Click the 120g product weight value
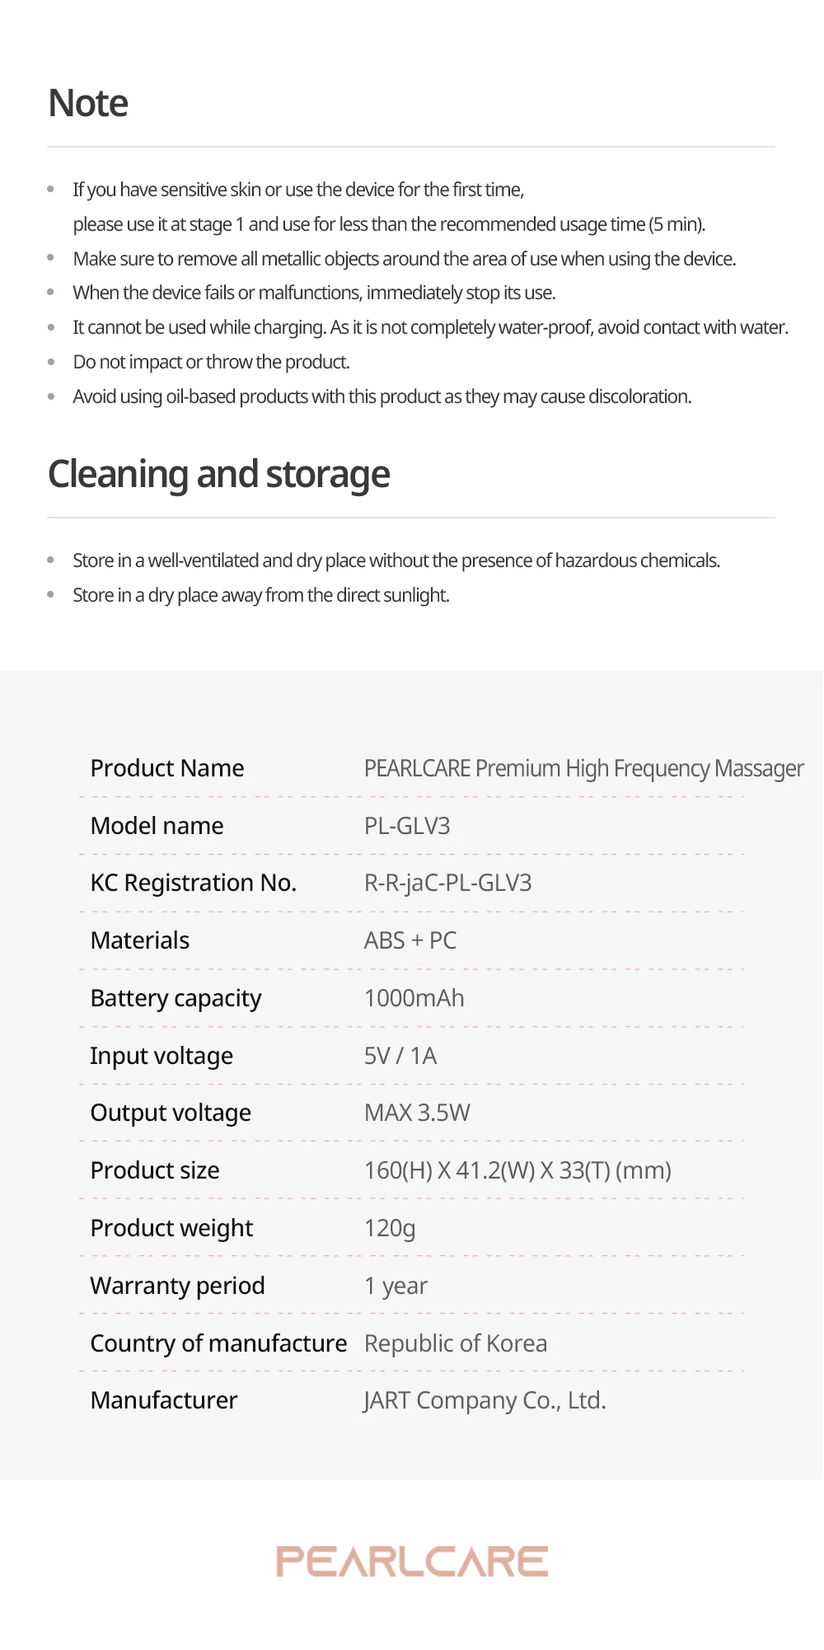 coord(390,1228)
